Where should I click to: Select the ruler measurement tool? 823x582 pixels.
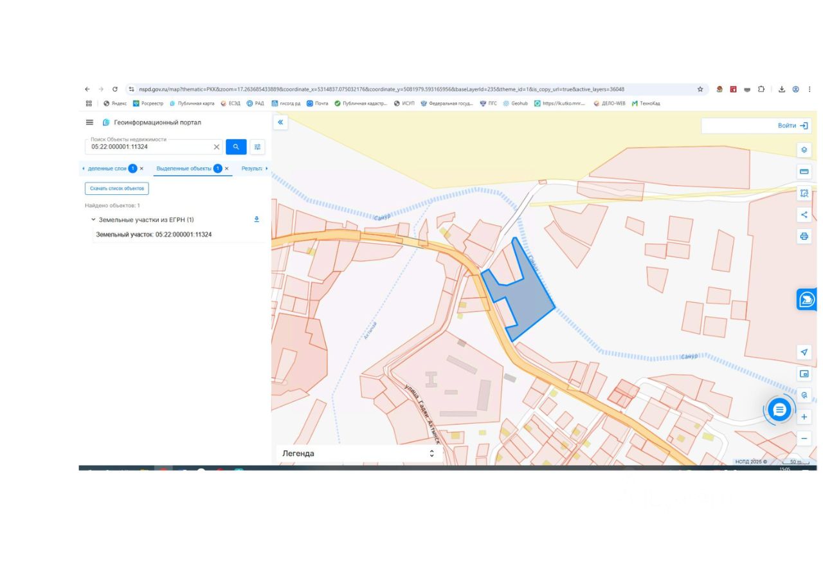tap(804, 172)
